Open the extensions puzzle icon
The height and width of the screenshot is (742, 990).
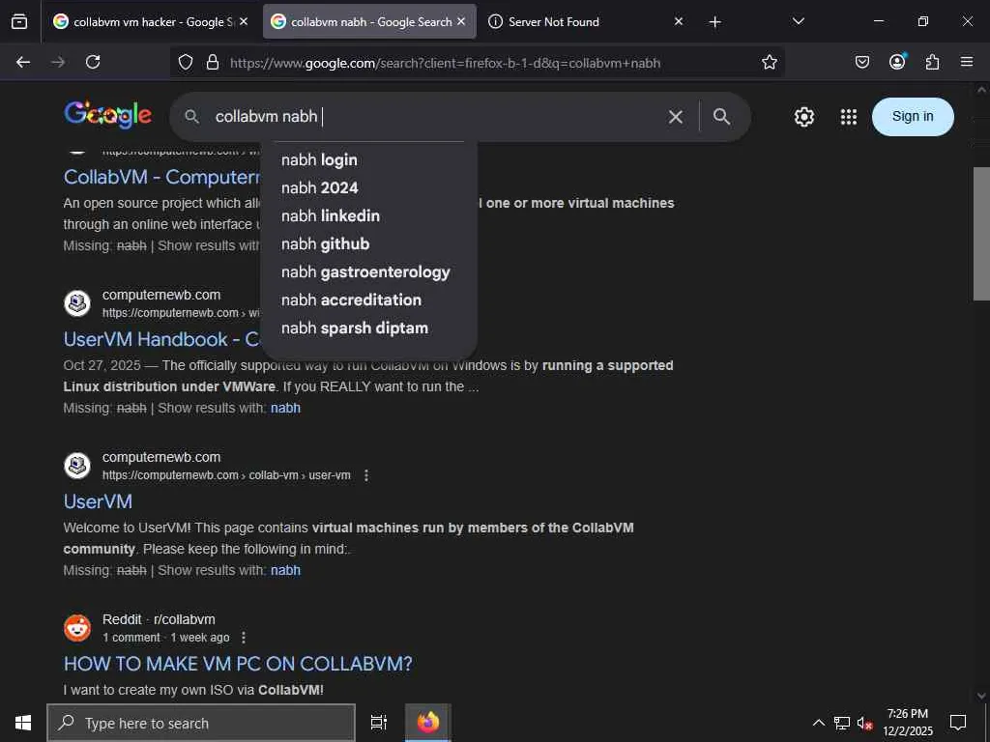point(932,62)
